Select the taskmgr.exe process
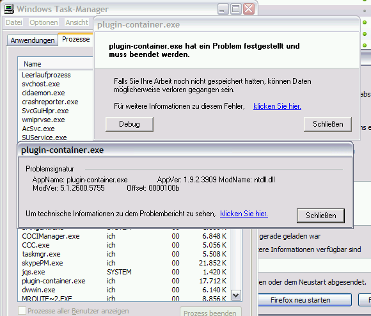371x316 pixels. click(124, 254)
